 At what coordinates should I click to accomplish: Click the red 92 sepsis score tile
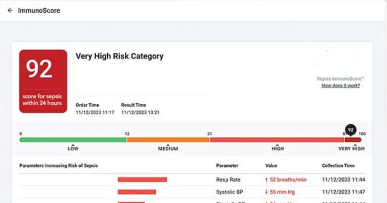coord(43,81)
